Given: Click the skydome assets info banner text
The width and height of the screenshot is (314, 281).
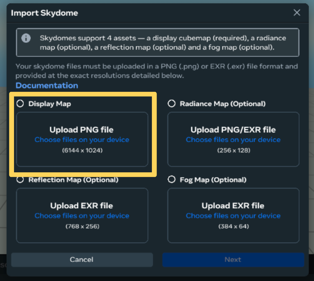Looking at the screenshot, I should pyautogui.click(x=163, y=43).
